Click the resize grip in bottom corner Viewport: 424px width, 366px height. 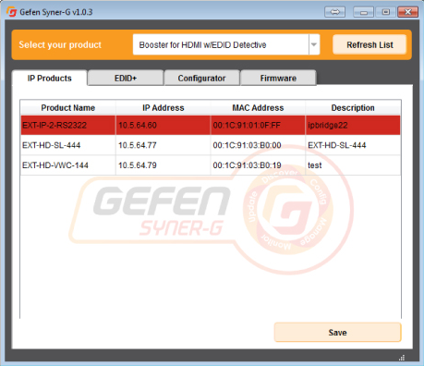pos(402,358)
